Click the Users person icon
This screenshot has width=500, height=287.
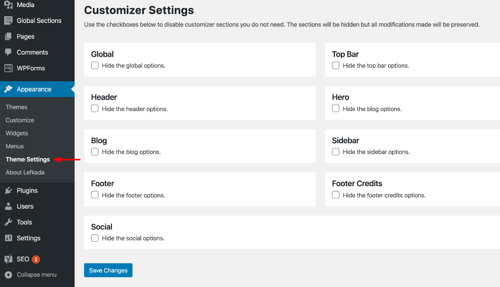tap(8, 206)
